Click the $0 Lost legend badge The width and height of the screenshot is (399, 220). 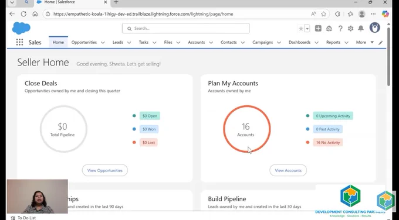(148, 142)
